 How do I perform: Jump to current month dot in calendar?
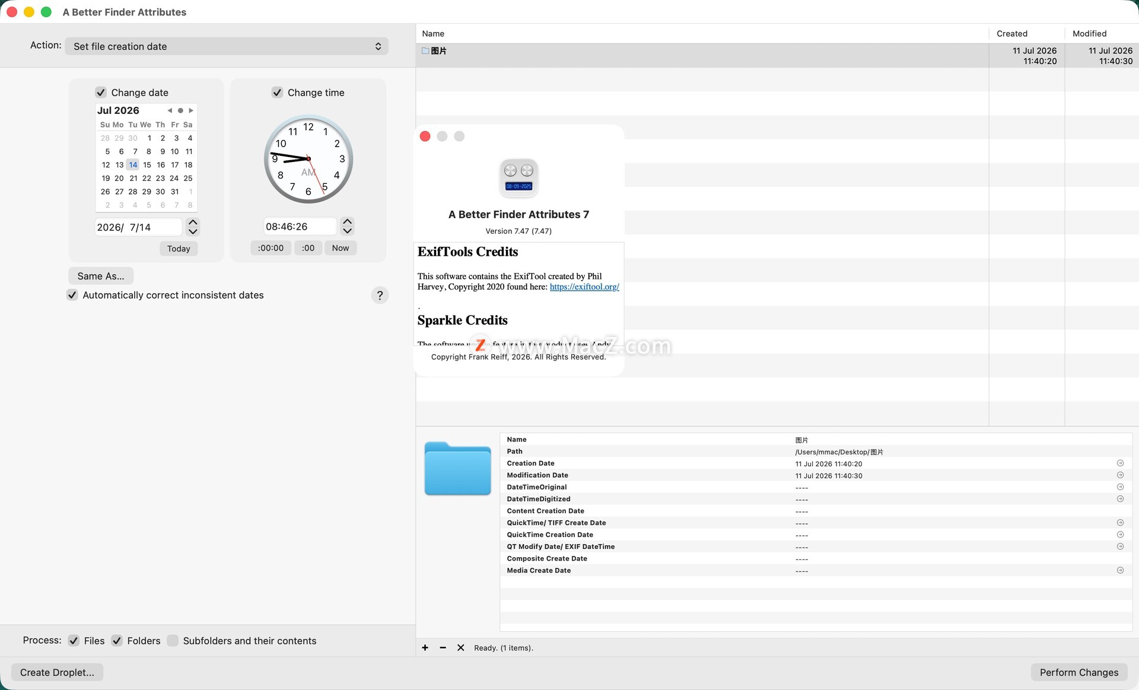[x=180, y=110]
